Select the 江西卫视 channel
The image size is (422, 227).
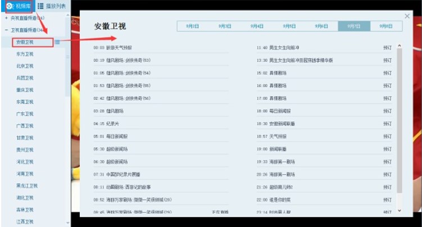click(25, 221)
